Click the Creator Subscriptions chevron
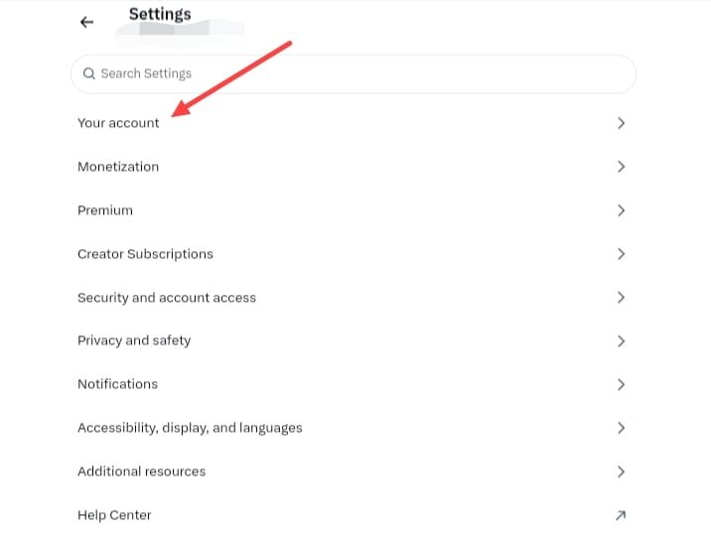Image resolution: width=711 pixels, height=540 pixels. (x=622, y=254)
